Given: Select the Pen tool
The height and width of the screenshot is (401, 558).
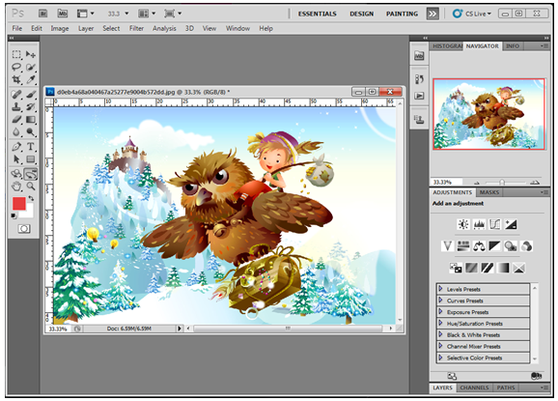Looking at the screenshot, I should coord(16,146).
